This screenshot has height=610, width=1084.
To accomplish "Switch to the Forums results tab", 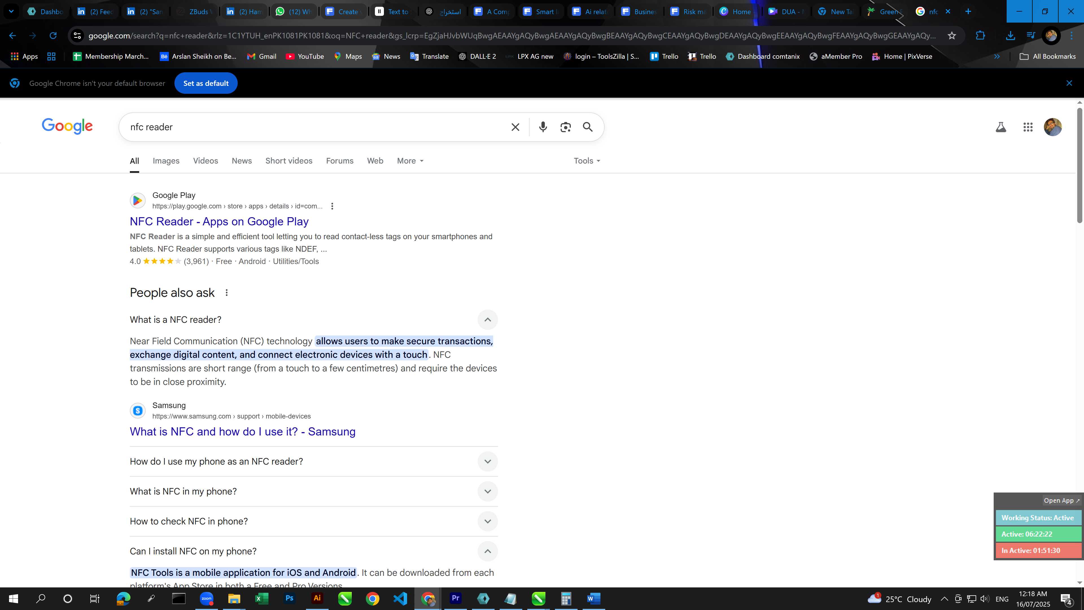I will coord(340,161).
